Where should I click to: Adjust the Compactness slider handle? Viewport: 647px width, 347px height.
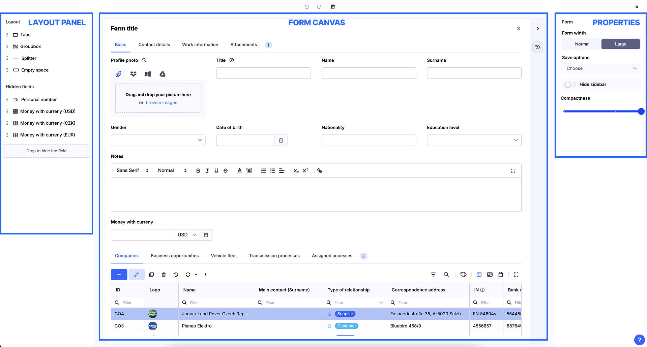[641, 112]
